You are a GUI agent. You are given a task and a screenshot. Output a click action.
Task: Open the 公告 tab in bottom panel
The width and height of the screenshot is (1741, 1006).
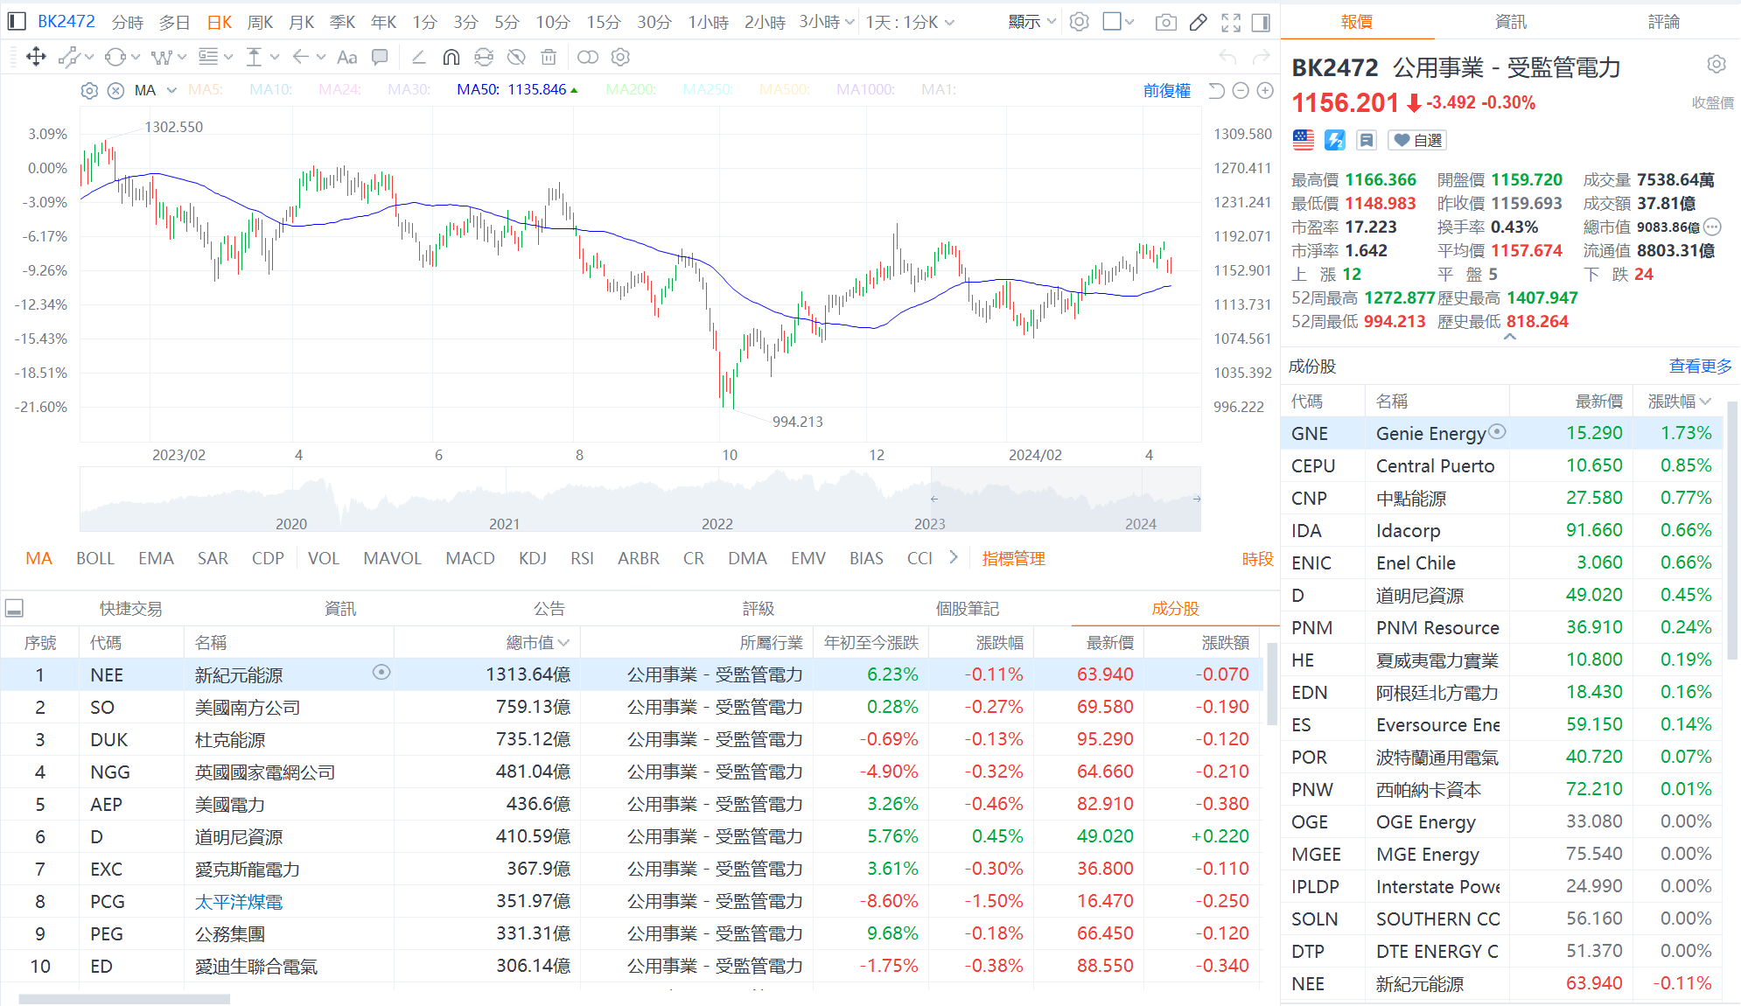[x=551, y=608]
